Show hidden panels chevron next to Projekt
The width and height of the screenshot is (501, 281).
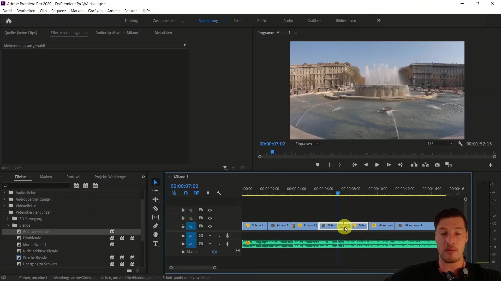[143, 177]
